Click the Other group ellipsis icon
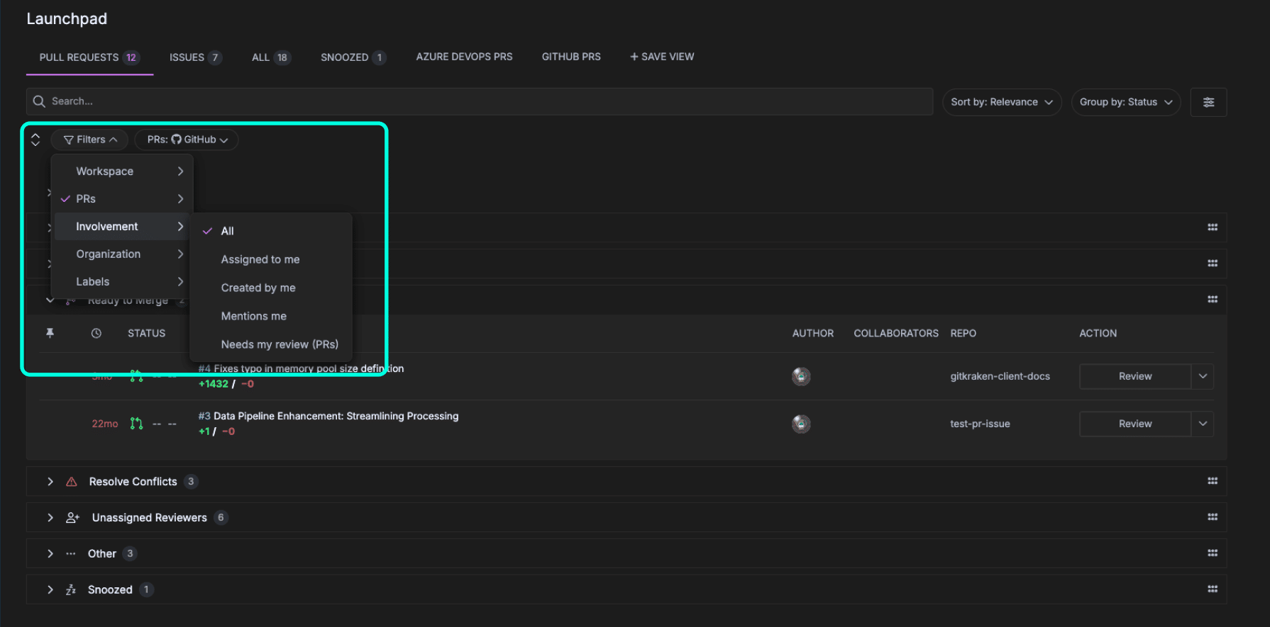Image resolution: width=1270 pixels, height=627 pixels. [x=71, y=554]
